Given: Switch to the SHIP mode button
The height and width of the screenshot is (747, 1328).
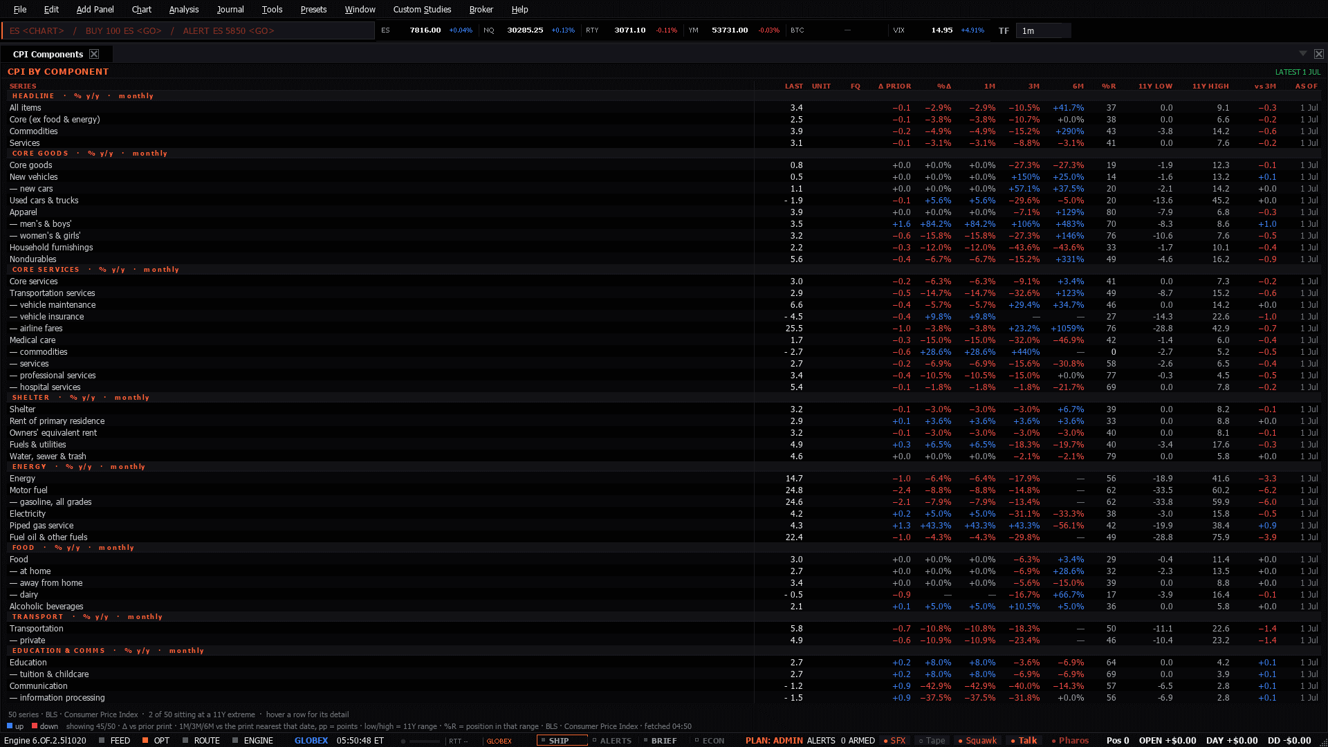Looking at the screenshot, I should click(x=562, y=740).
